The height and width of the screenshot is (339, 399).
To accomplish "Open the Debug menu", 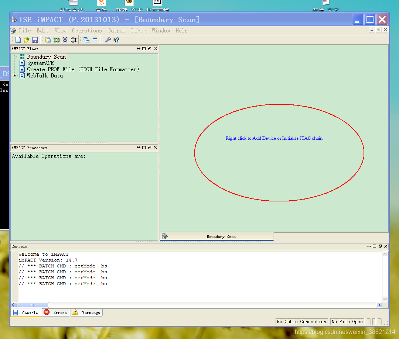I will click(139, 31).
